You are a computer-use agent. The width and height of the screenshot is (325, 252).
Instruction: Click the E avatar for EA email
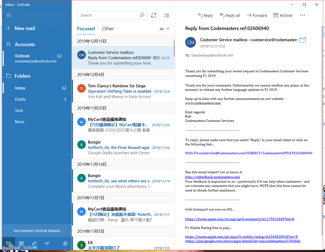(82, 245)
